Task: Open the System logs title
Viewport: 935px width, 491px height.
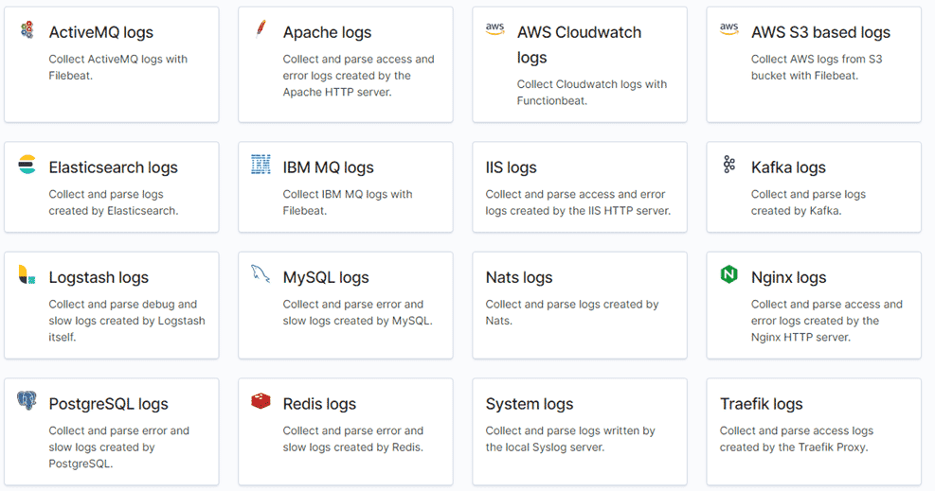Action: pos(529,404)
